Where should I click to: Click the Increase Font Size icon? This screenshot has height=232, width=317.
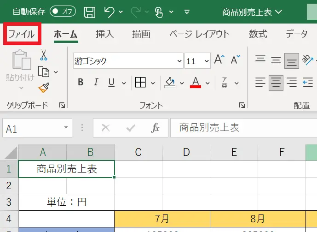point(219,59)
